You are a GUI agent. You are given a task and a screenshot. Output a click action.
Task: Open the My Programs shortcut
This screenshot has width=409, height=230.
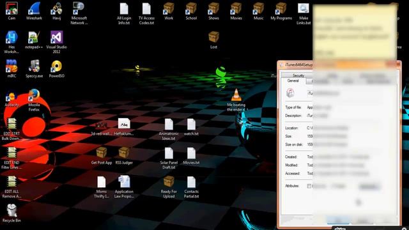[281, 11]
